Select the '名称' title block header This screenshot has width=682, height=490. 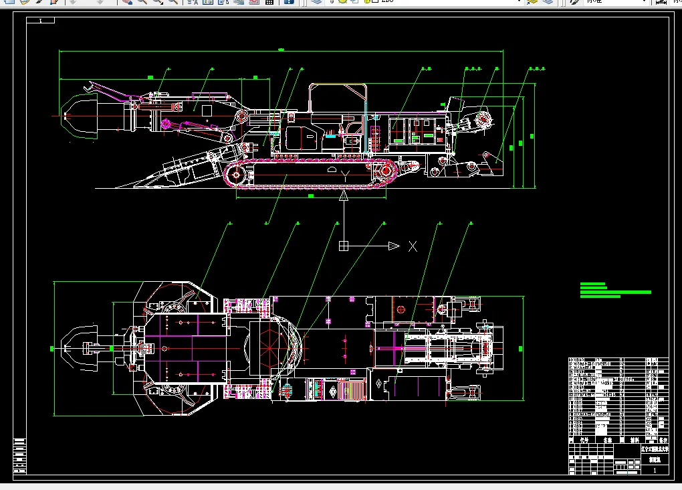(x=608, y=440)
